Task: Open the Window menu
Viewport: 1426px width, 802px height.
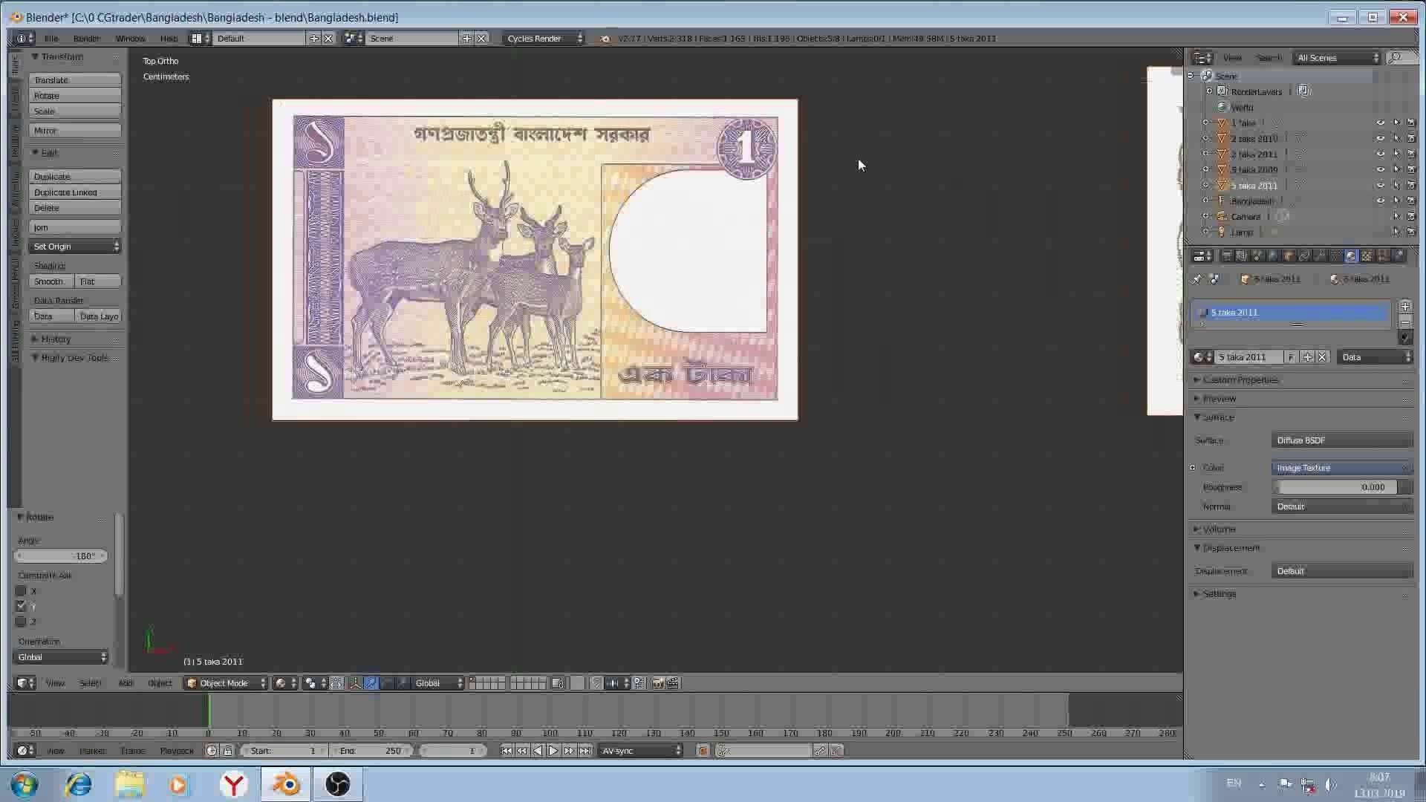Action: coord(130,39)
